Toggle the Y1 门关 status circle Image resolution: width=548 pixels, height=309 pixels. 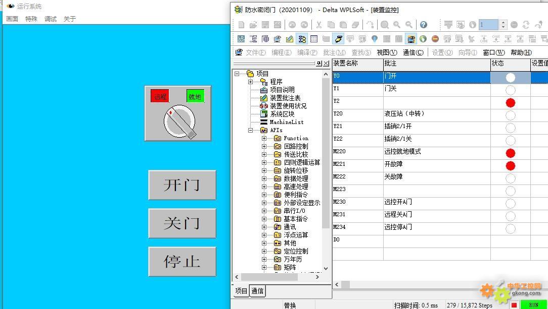point(510,90)
